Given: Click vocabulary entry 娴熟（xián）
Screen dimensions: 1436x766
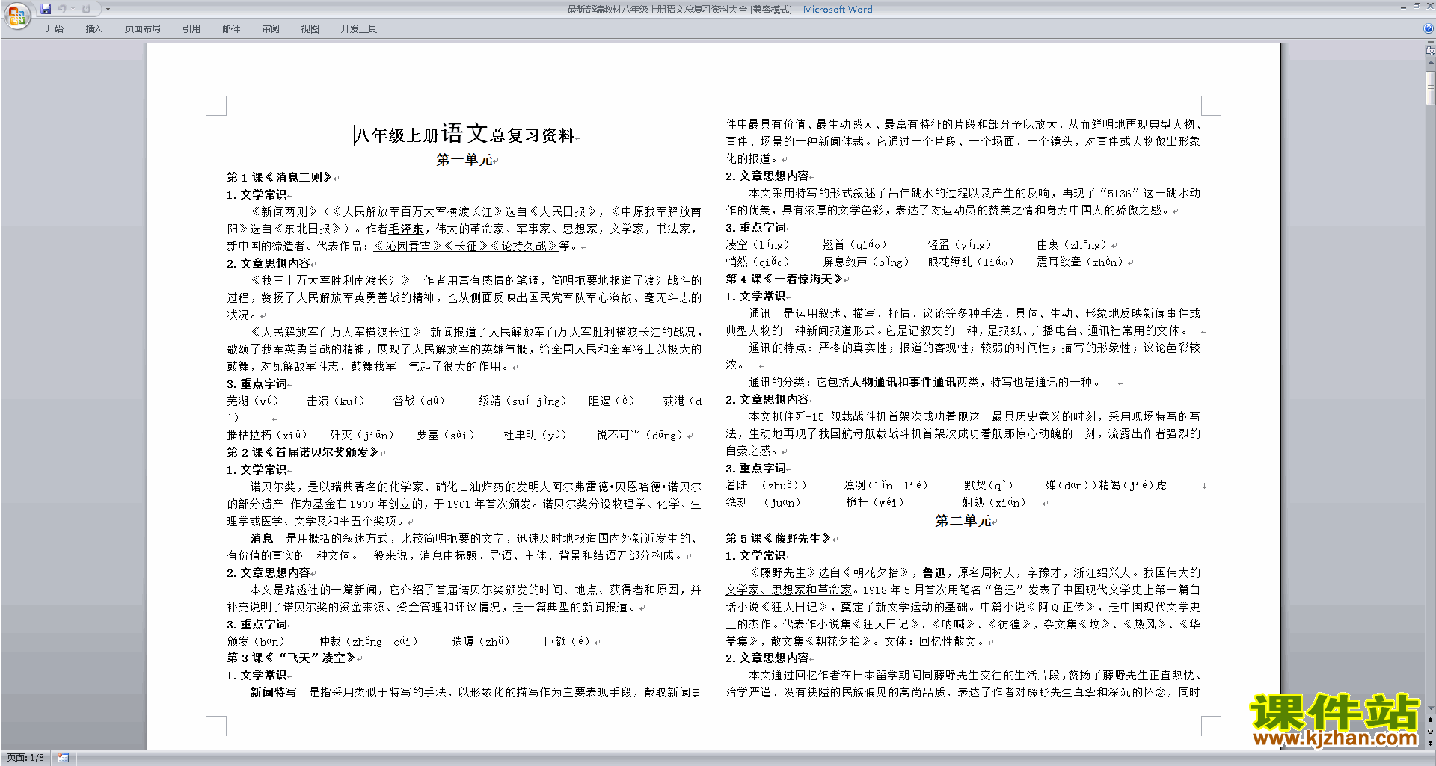Looking at the screenshot, I should click(994, 502).
